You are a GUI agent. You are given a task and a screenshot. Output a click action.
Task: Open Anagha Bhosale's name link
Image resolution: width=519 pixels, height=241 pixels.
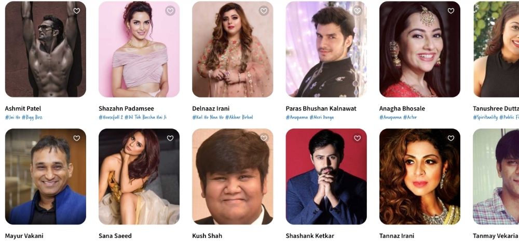(402, 108)
